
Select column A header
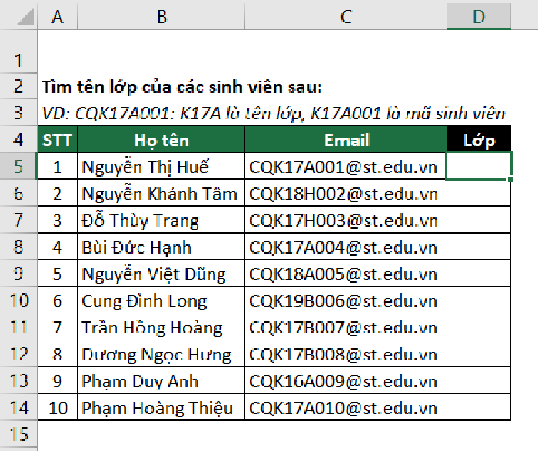coord(58,16)
